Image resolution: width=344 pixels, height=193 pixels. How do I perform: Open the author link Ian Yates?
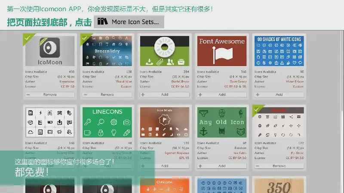[x=240, y=153]
